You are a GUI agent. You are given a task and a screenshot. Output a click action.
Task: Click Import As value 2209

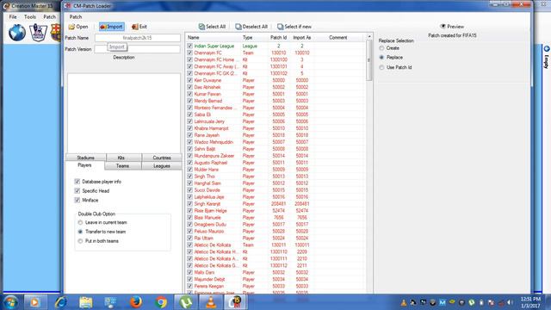302,252
